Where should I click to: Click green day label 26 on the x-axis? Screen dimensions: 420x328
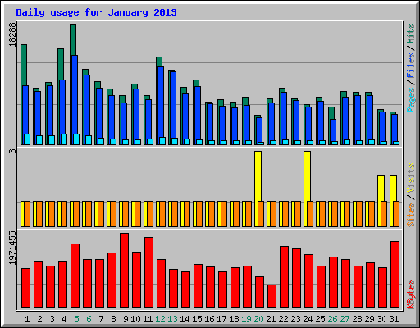[332, 319]
